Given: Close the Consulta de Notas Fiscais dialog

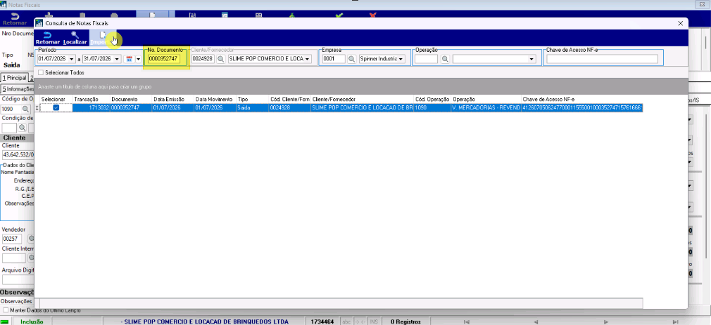Looking at the screenshot, I should point(680,23).
